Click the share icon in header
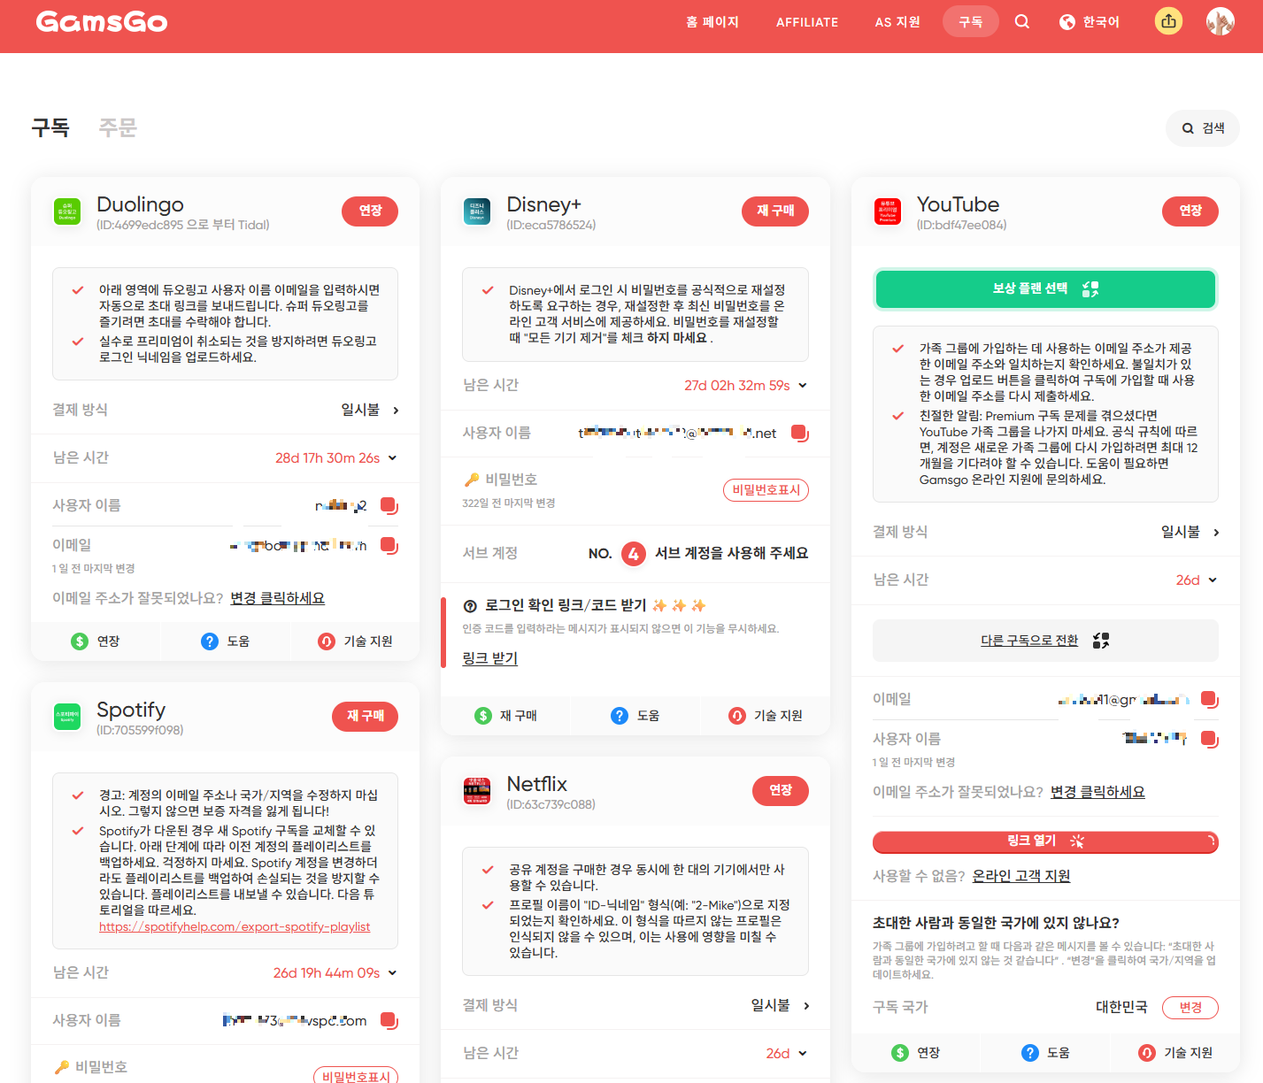The height and width of the screenshot is (1083, 1263). click(1169, 21)
